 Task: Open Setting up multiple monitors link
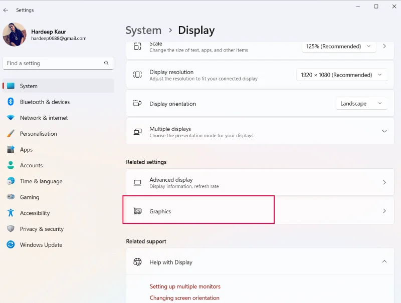click(185, 286)
